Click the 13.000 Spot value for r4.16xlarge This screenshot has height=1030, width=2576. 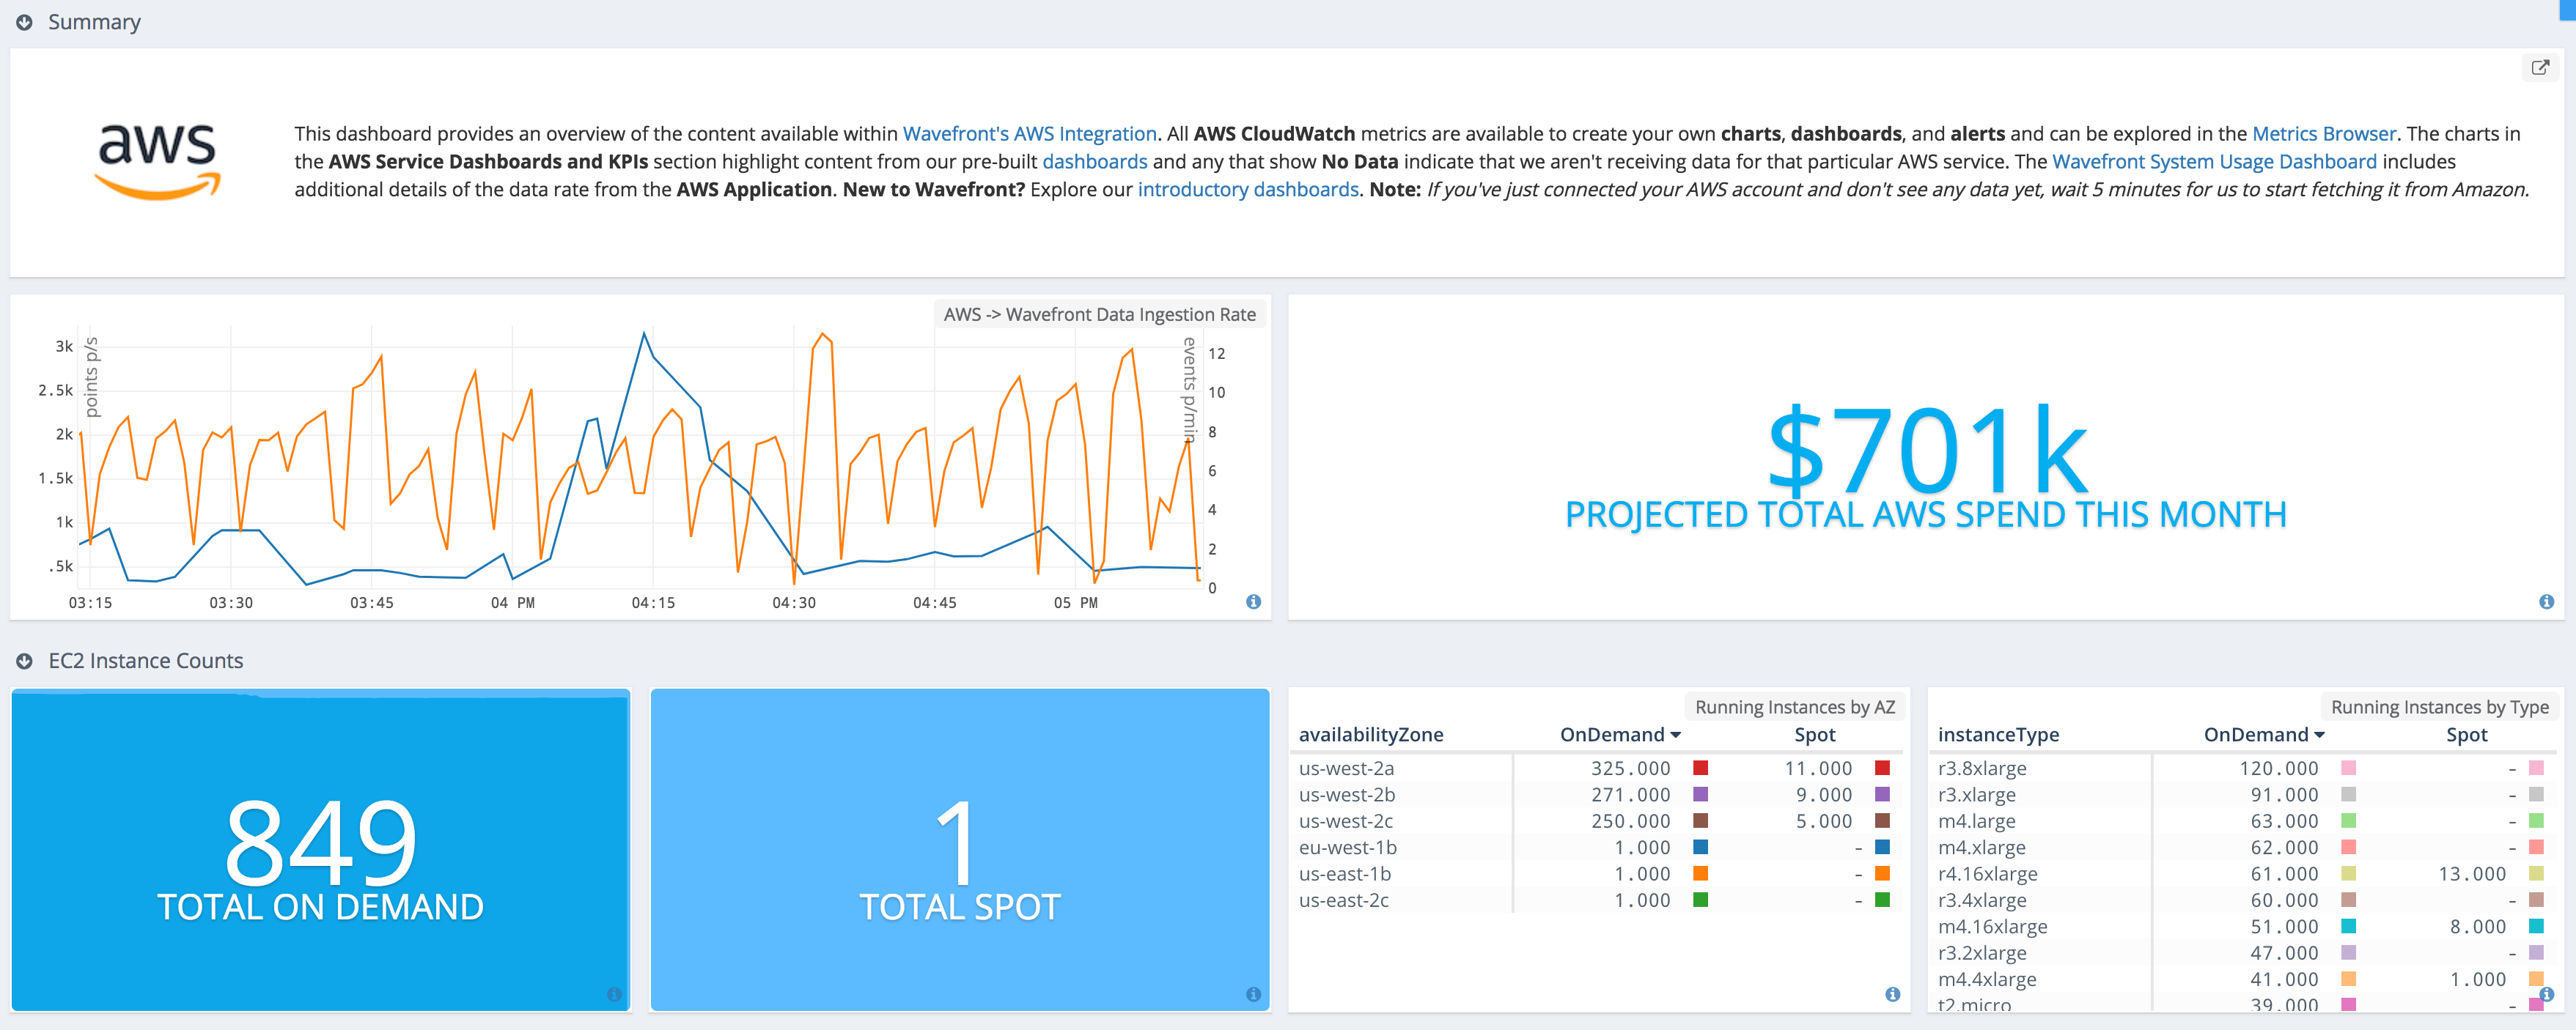pos(2472,873)
